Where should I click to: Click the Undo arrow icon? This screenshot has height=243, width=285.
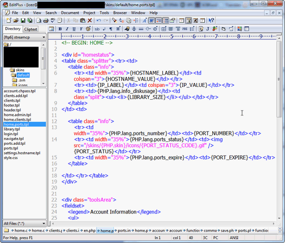point(98,20)
